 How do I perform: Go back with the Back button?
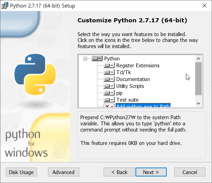[x=119, y=172]
